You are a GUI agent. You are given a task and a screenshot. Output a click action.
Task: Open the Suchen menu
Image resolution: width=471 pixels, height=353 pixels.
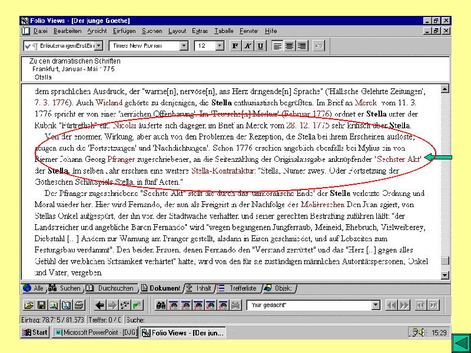pyautogui.click(x=152, y=31)
